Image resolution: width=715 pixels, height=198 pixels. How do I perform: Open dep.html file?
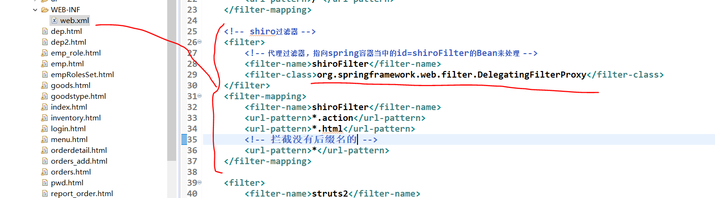click(x=66, y=32)
